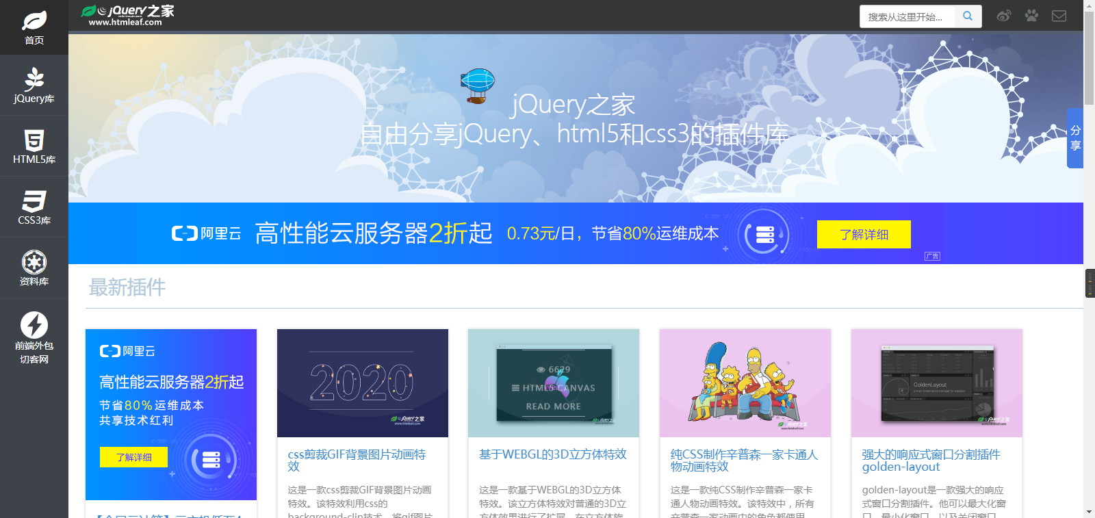Click the search magnifier button
The image size is (1095, 518).
[x=968, y=16]
